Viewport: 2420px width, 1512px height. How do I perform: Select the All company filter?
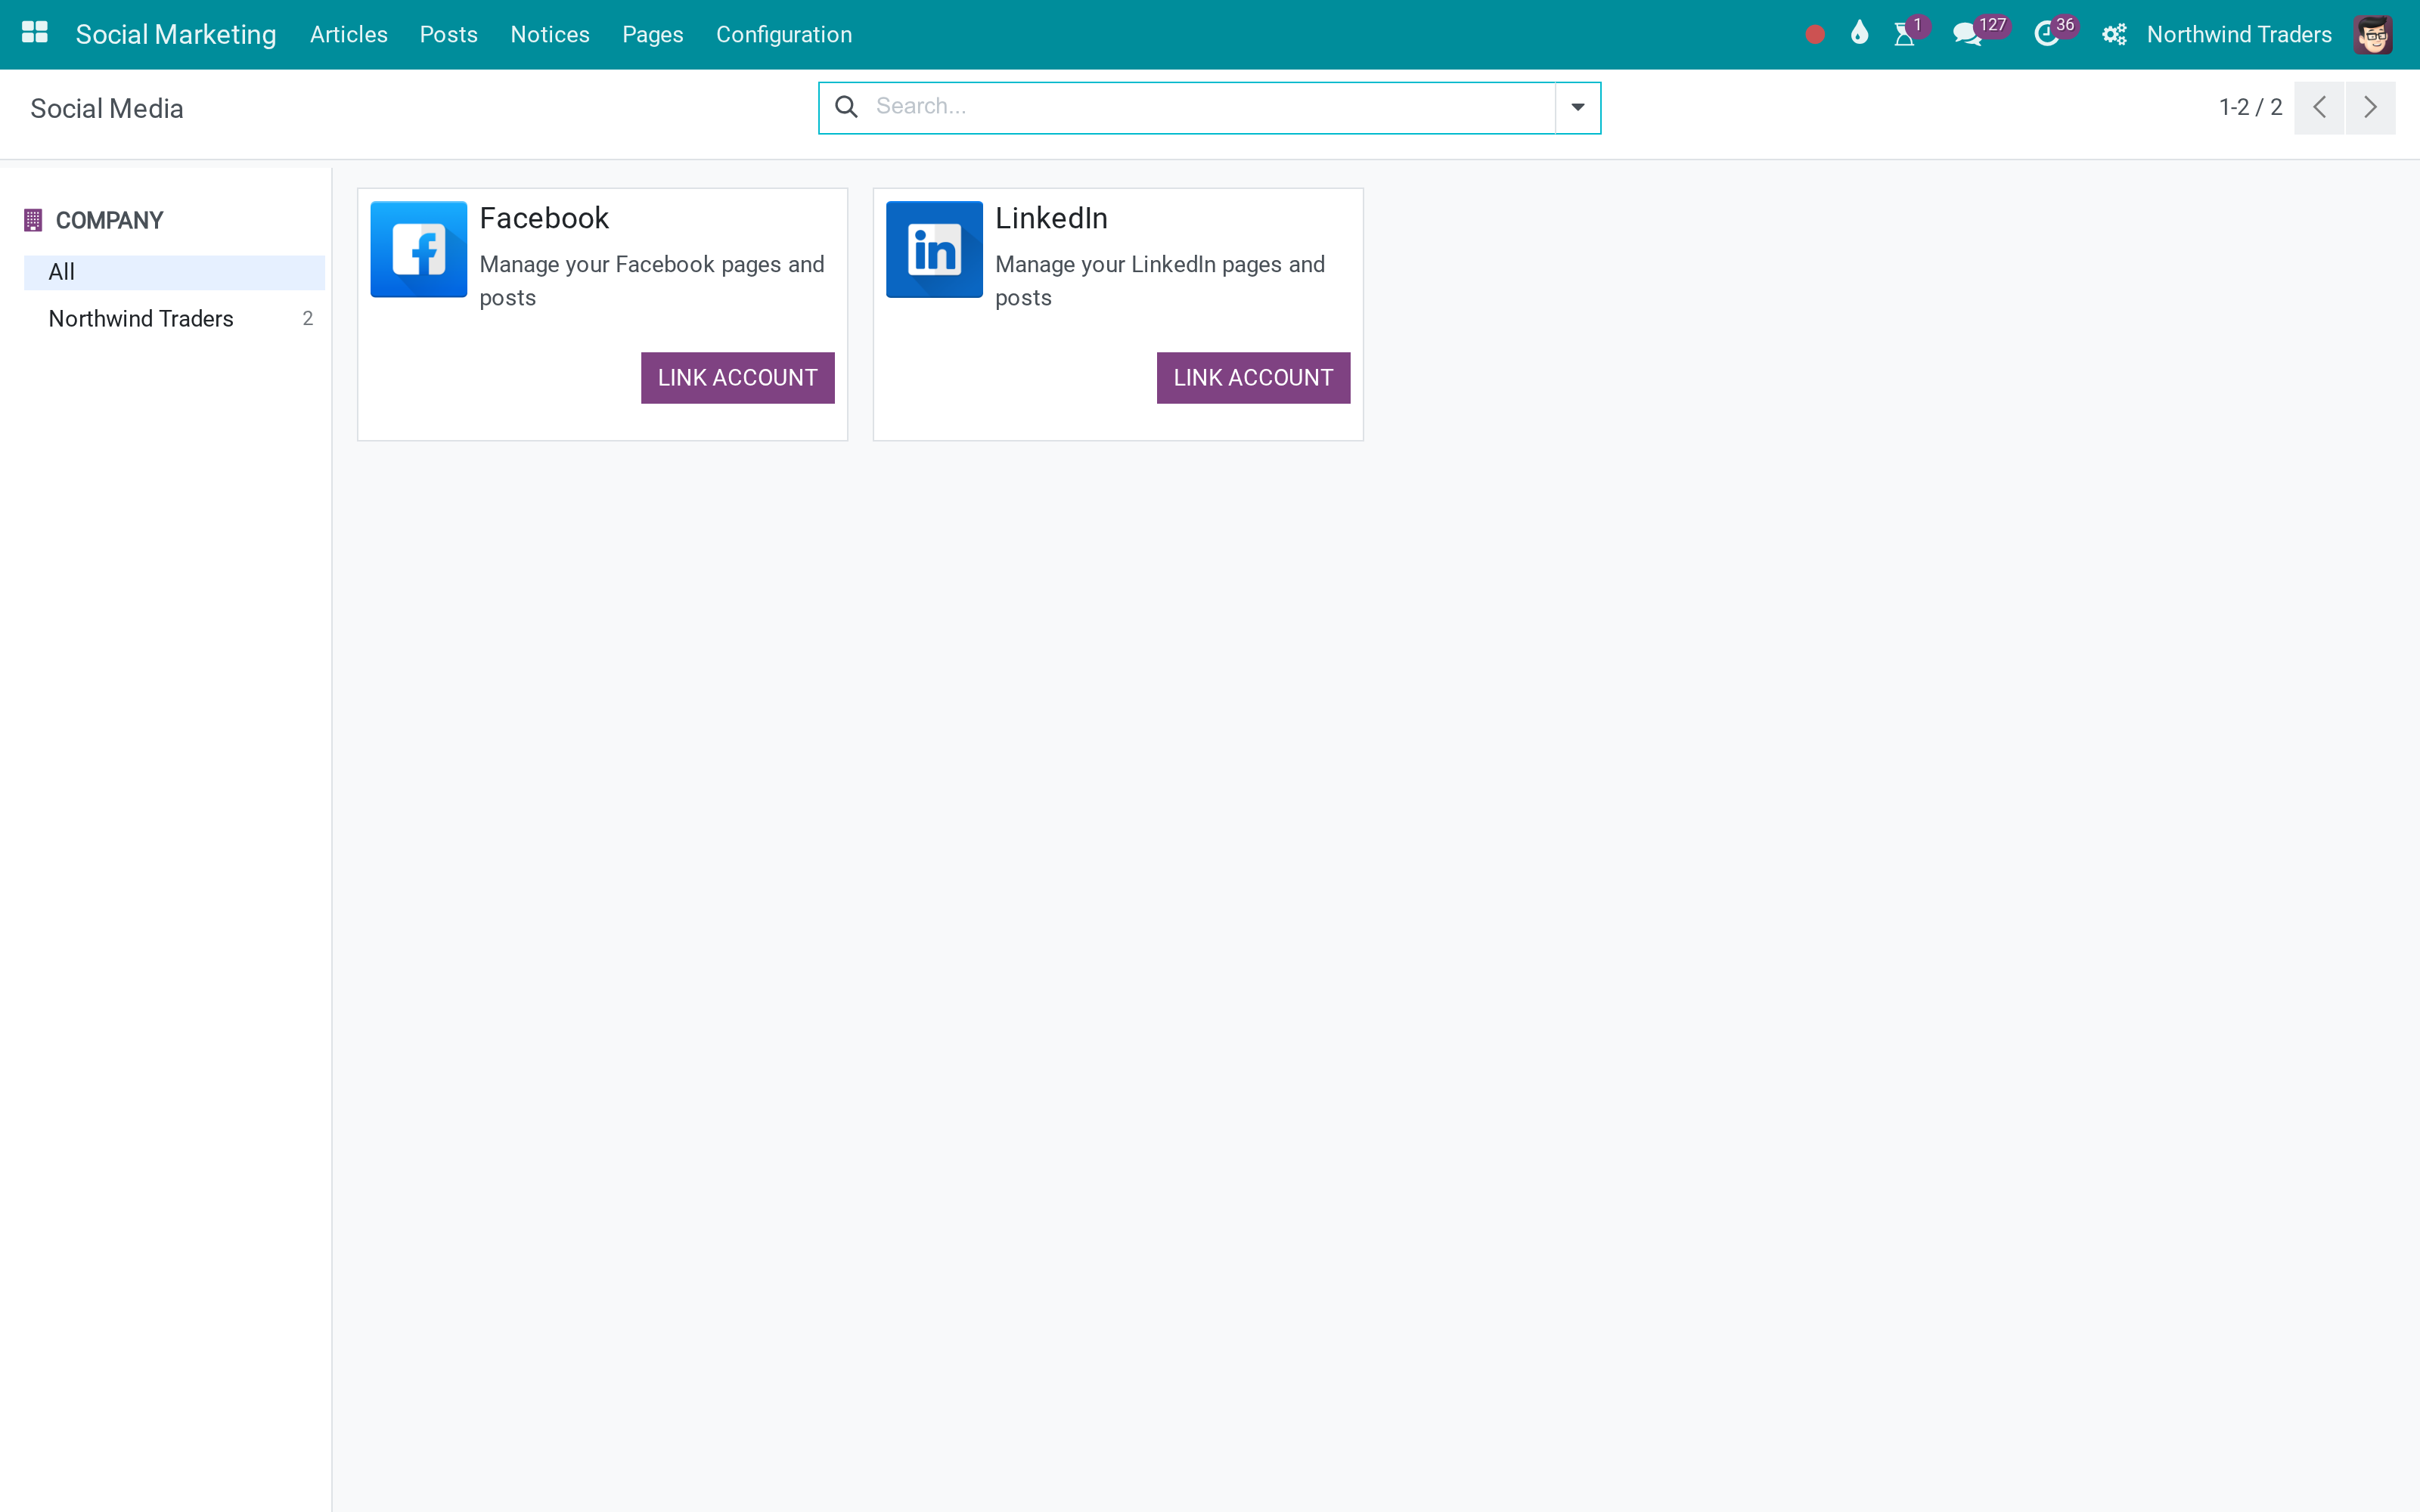pos(174,272)
